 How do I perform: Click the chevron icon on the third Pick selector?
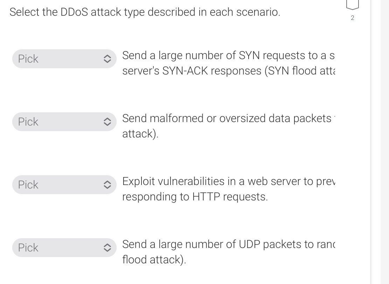click(107, 185)
